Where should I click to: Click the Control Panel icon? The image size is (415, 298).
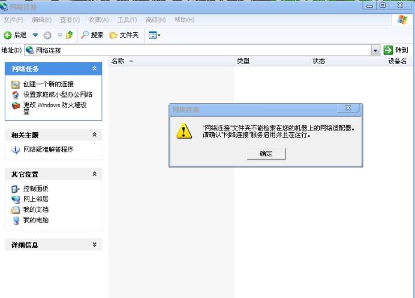16,189
